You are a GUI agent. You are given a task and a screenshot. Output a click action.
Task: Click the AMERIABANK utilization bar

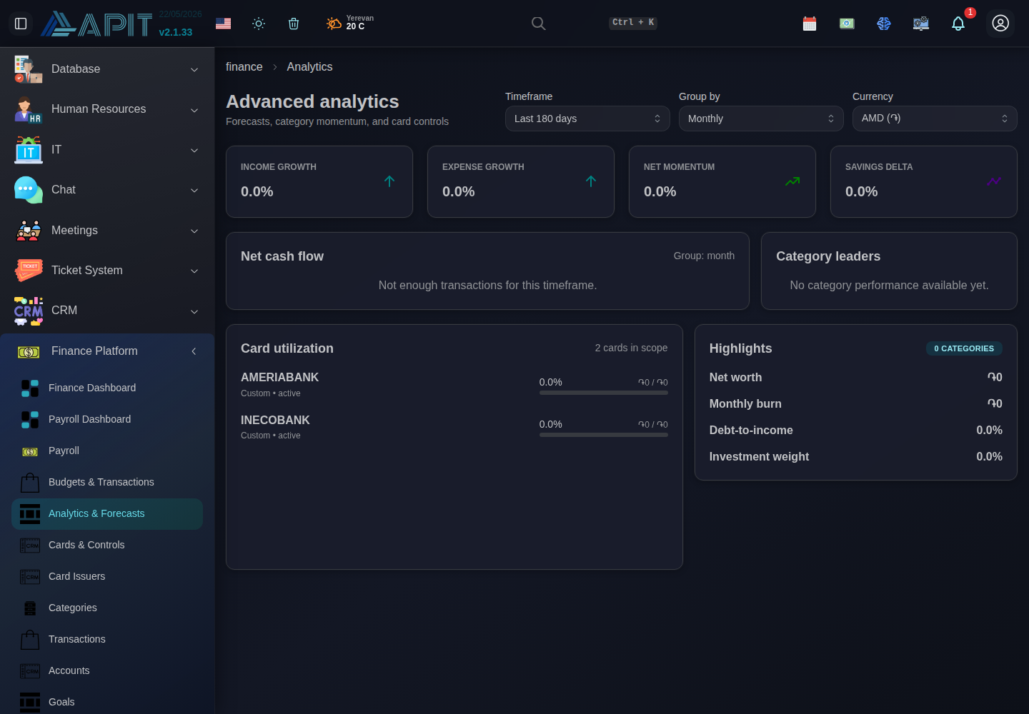click(604, 393)
